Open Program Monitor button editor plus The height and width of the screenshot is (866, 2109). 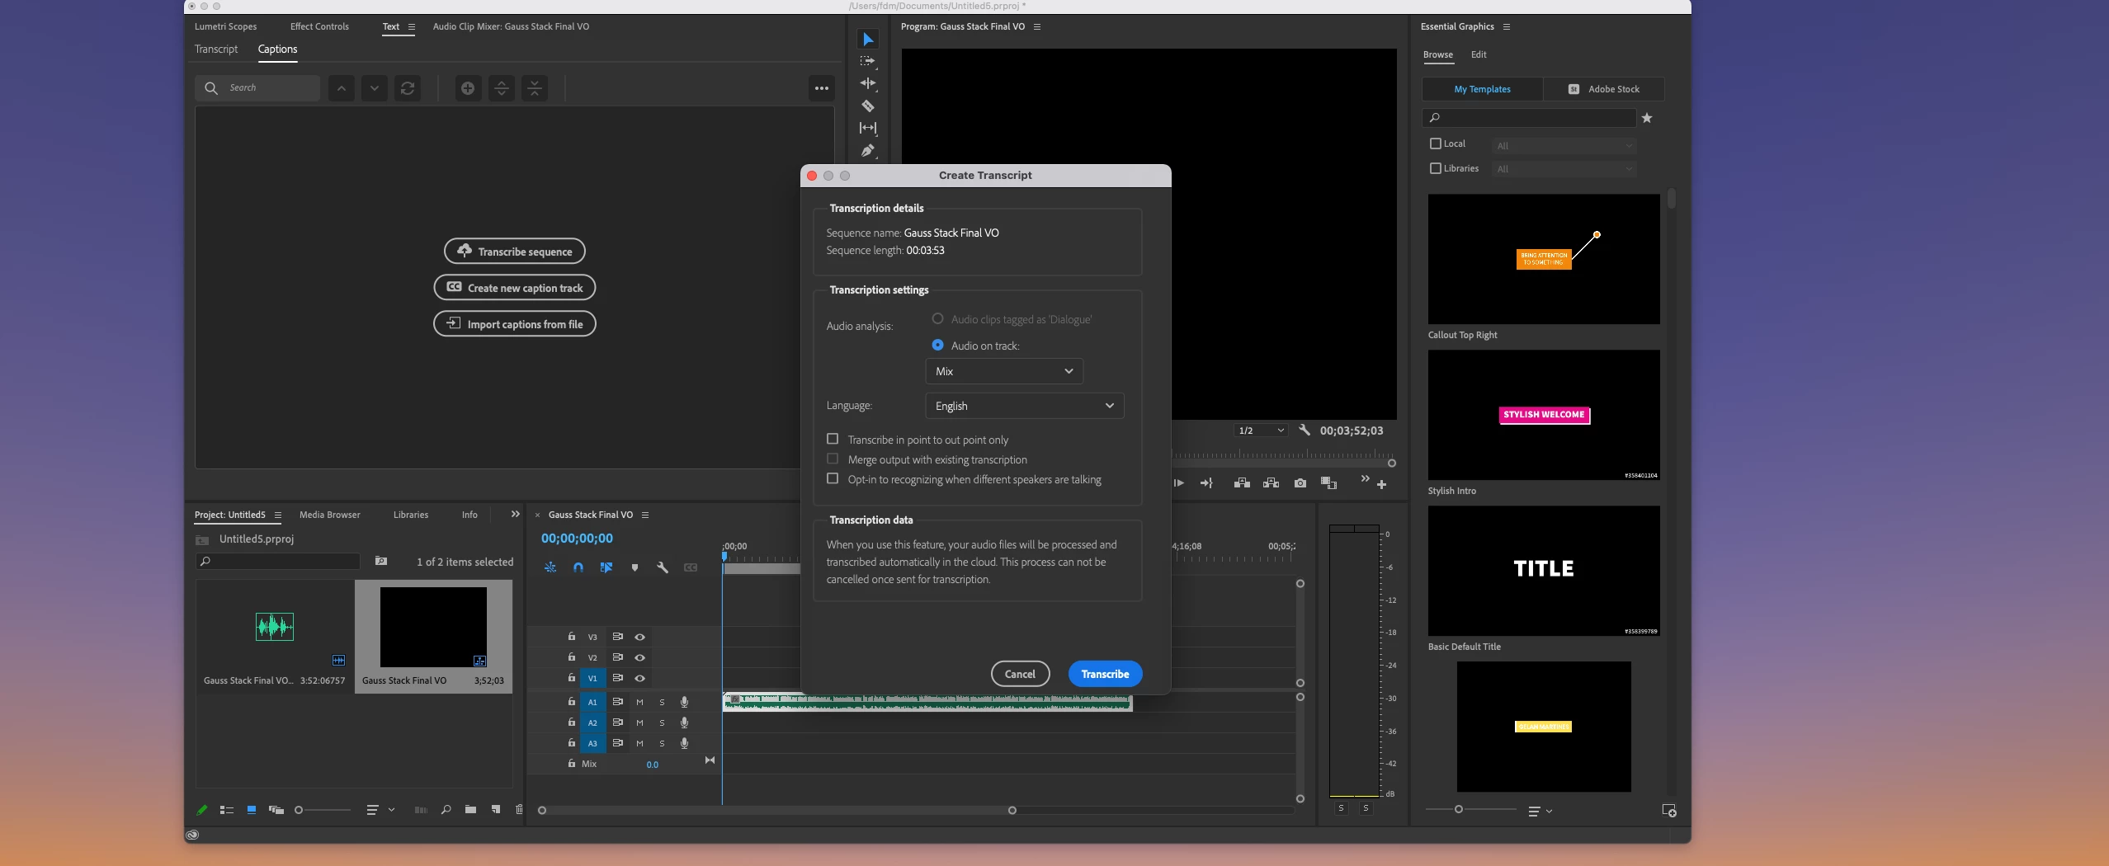tap(1382, 485)
